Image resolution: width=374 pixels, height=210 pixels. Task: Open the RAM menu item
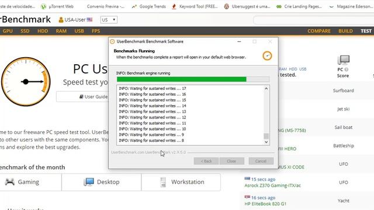[x=61, y=31]
